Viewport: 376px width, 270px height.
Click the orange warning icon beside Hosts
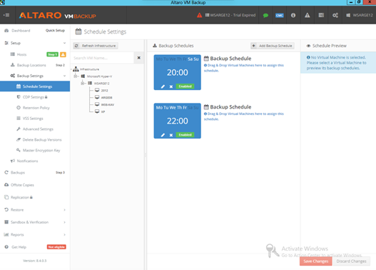[x=63, y=54]
